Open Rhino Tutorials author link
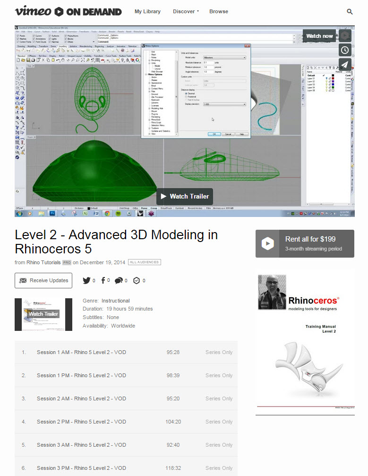 (x=43, y=262)
